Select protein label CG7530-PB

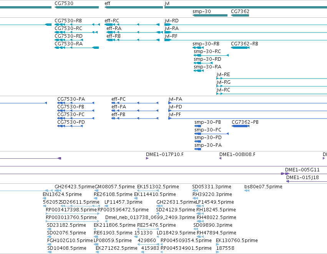click(x=71, y=107)
